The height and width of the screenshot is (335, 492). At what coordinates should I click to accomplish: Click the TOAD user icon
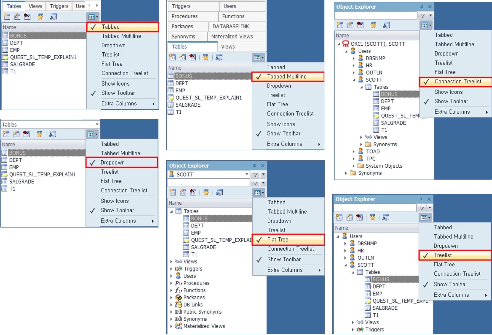(x=361, y=151)
